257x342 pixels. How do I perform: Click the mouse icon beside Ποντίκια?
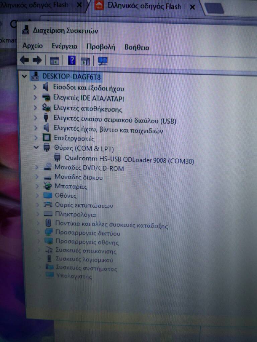tap(48, 223)
